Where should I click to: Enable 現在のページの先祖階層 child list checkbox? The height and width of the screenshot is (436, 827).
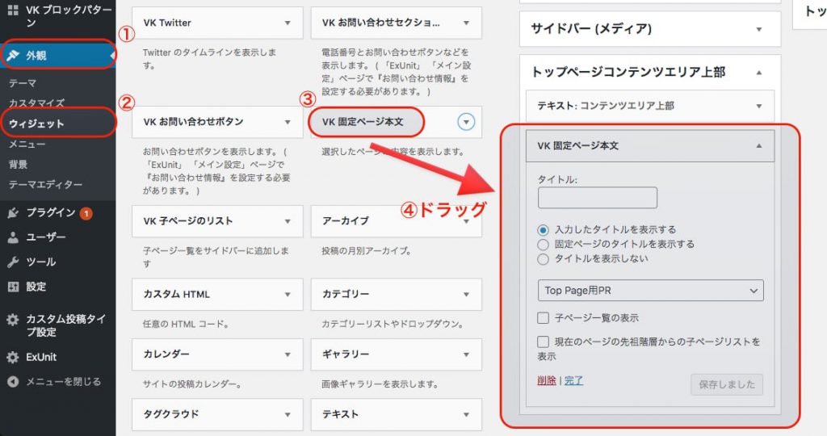coord(543,342)
